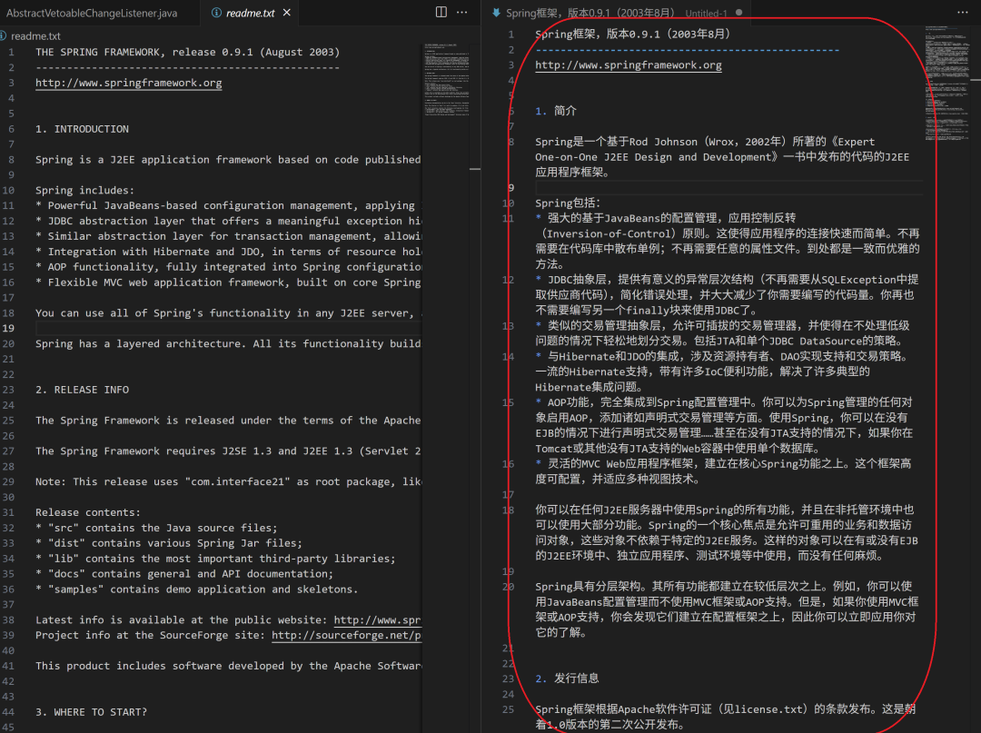Viewport: 981px width, 733px height.
Task: Click the 'This product includes software' line 41
Action: click(228, 666)
